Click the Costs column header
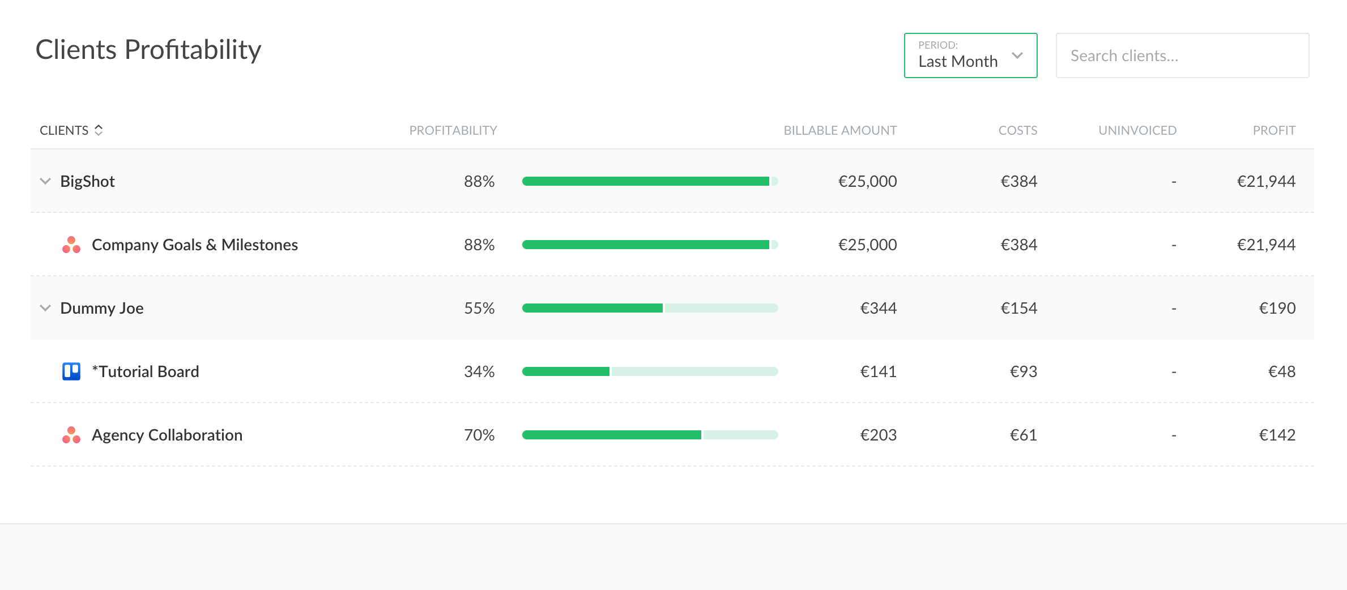 tap(1017, 130)
